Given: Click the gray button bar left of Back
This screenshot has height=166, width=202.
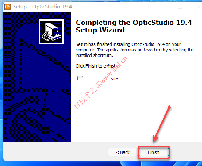Looking at the screenshot, I should 55,151.
